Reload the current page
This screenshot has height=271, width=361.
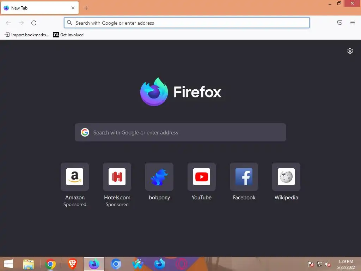(34, 23)
